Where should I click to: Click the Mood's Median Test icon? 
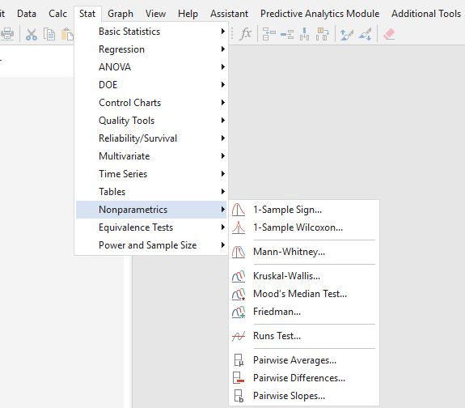(239, 294)
